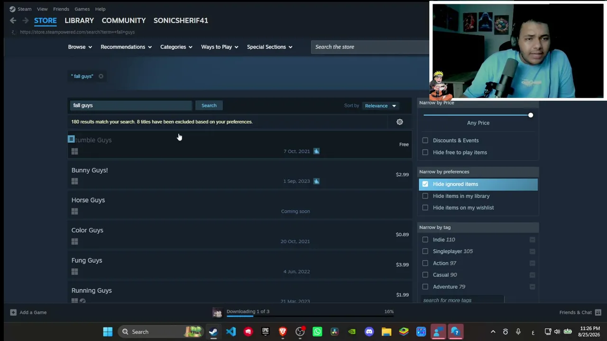Filter results by the Casual tag
The image size is (607, 341).
(x=425, y=275)
